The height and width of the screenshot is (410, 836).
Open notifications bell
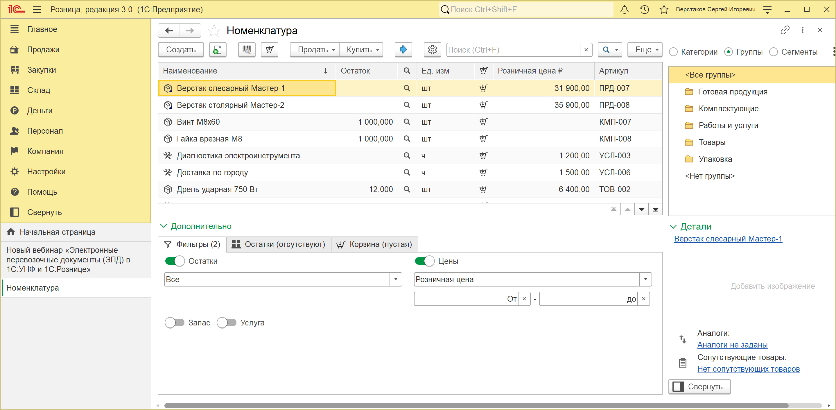click(625, 9)
